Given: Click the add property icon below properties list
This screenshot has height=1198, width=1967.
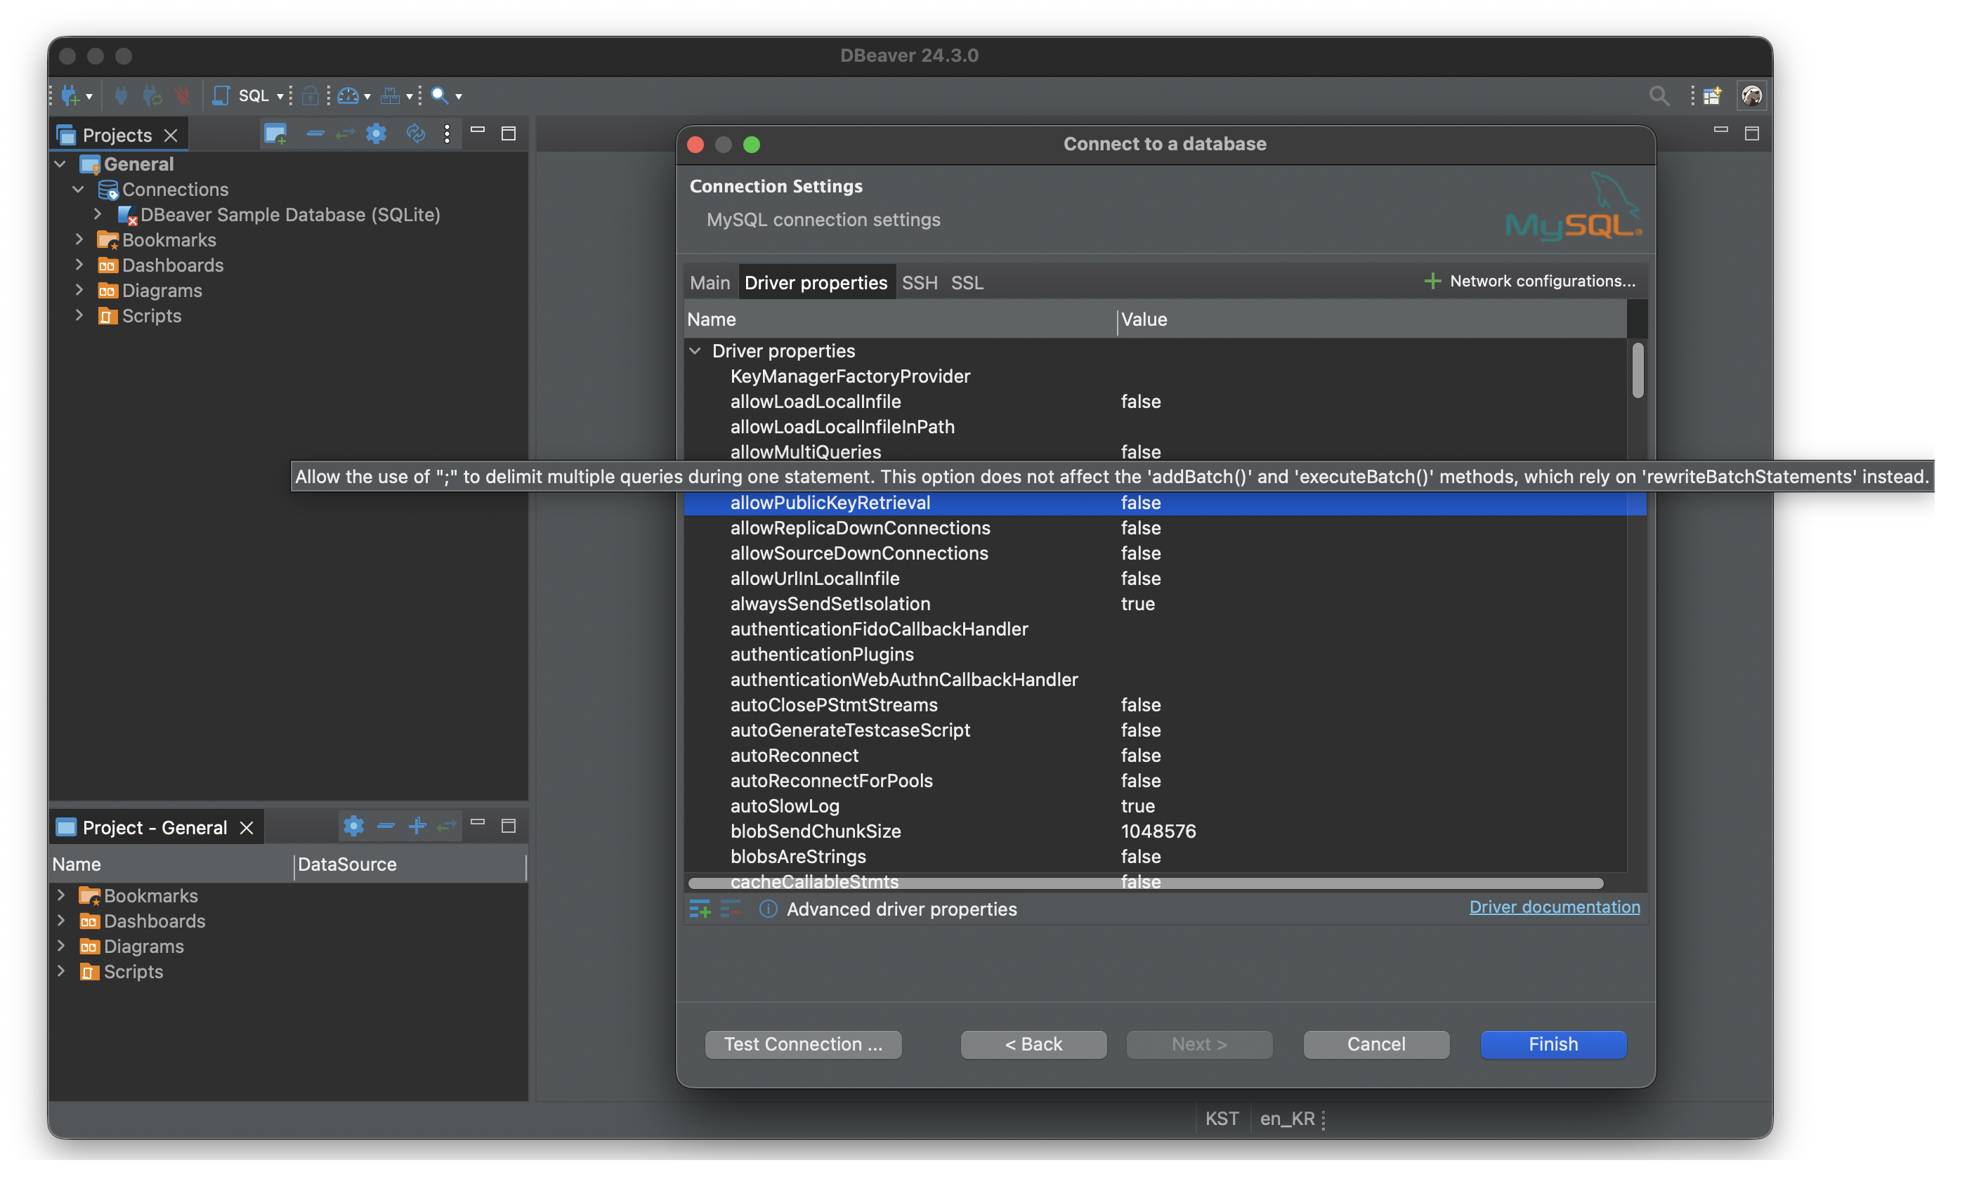Looking at the screenshot, I should click(x=699, y=909).
